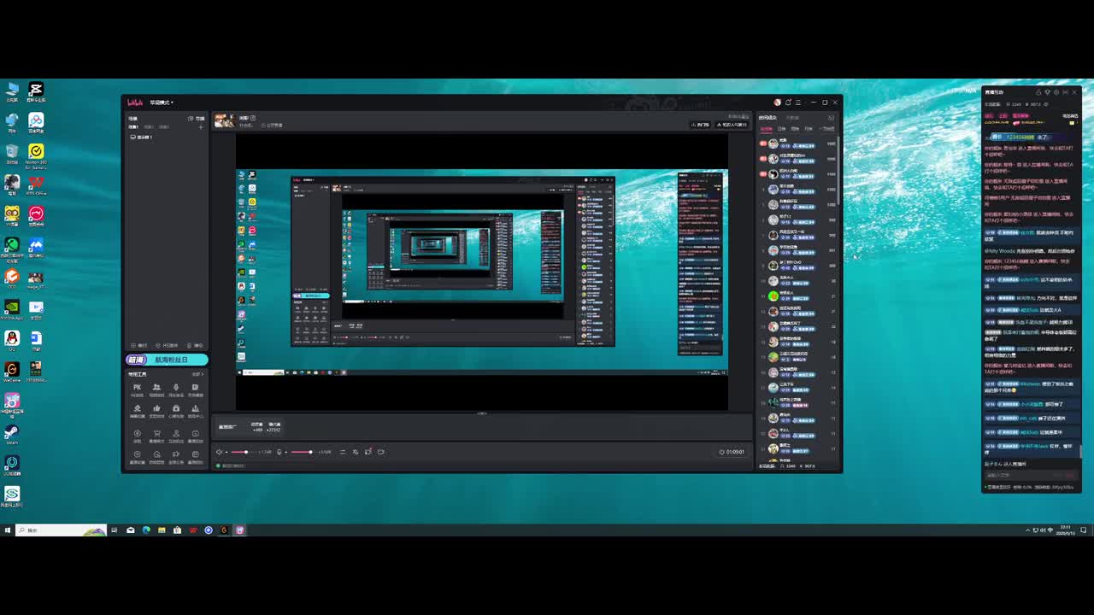
Task: Open the PK battle tool
Action: pyautogui.click(x=137, y=389)
